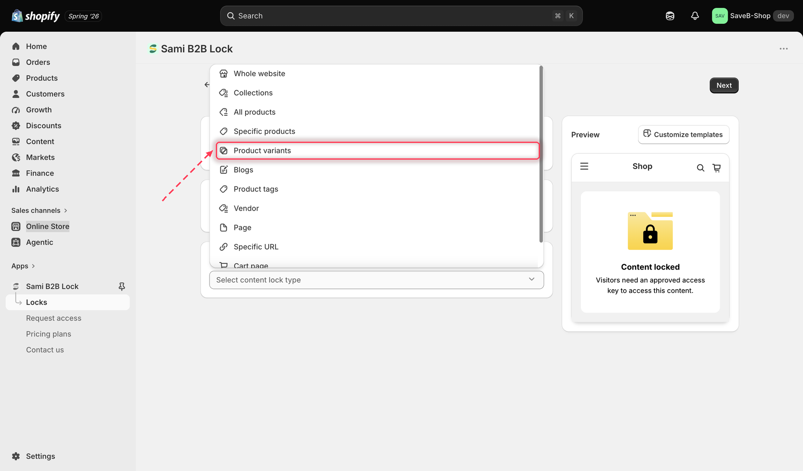
Task: Open Pricing plans in sidebar
Action: pos(49,334)
